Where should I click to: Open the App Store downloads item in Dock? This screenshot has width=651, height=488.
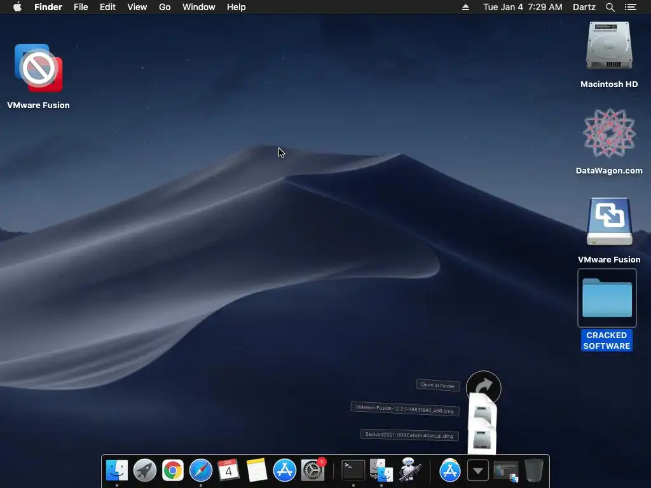pyautogui.click(x=449, y=470)
